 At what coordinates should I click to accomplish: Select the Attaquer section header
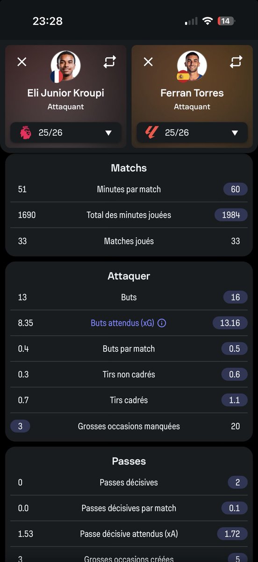click(129, 276)
